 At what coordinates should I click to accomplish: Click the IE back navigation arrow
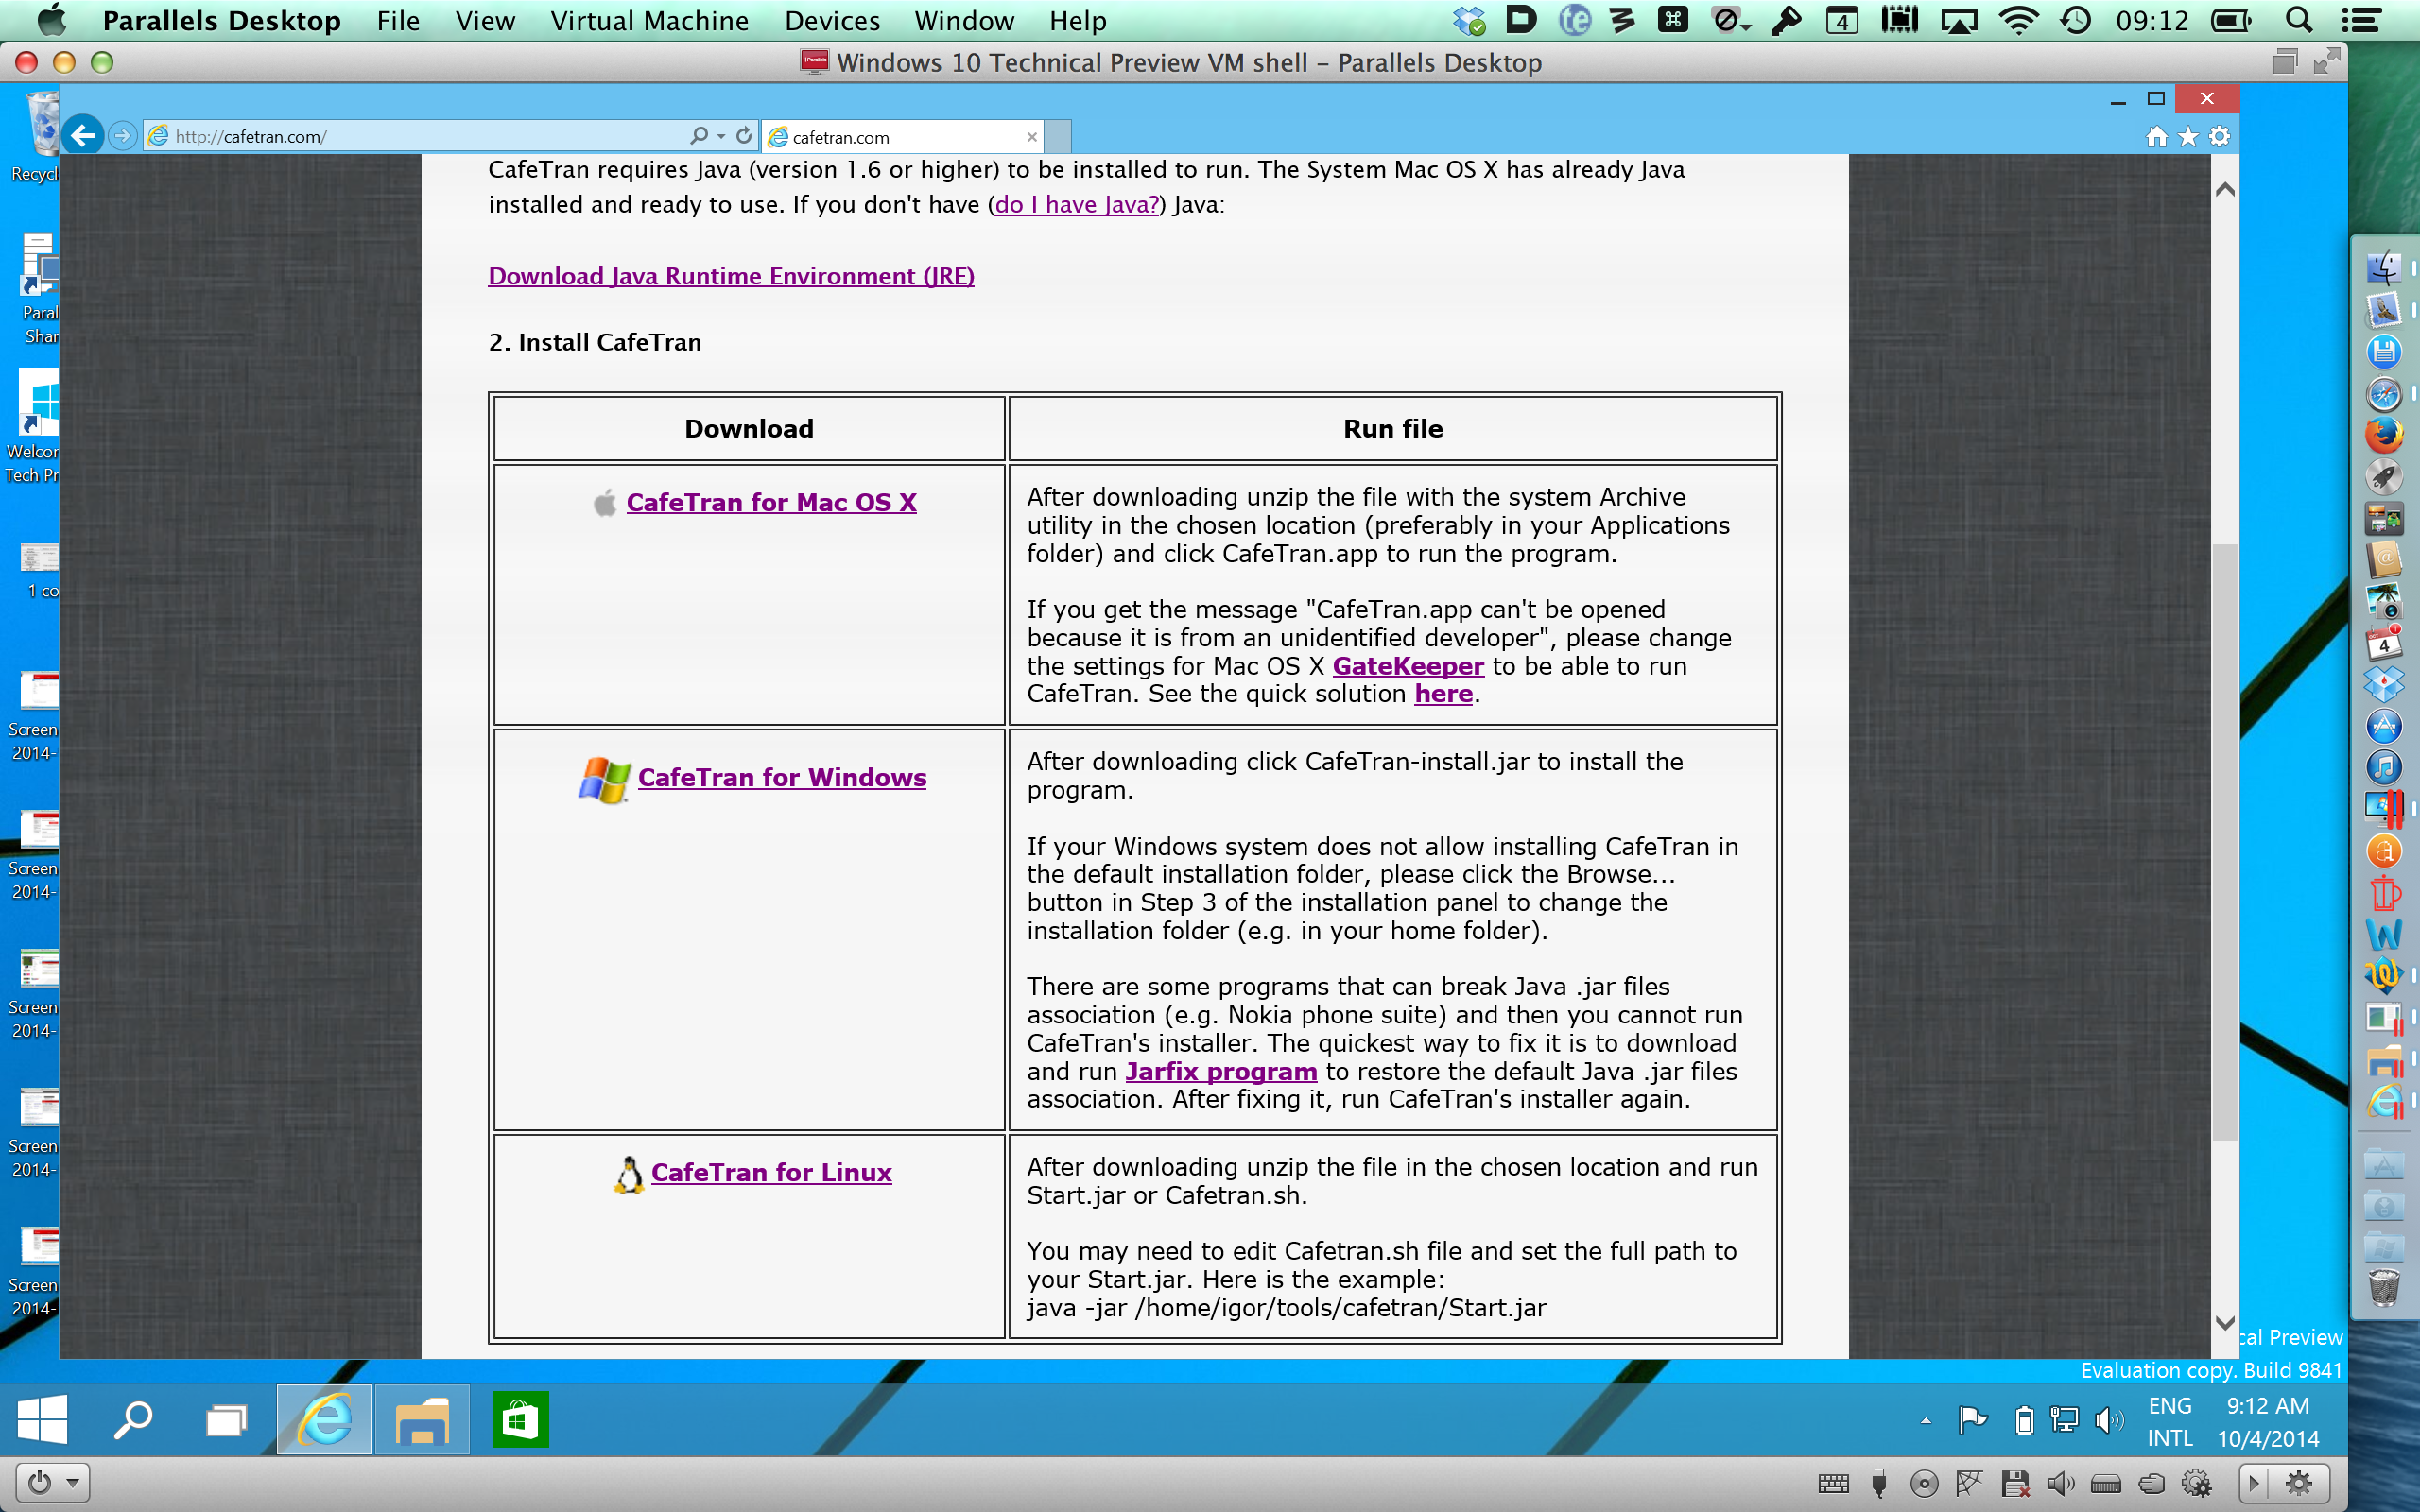click(83, 135)
